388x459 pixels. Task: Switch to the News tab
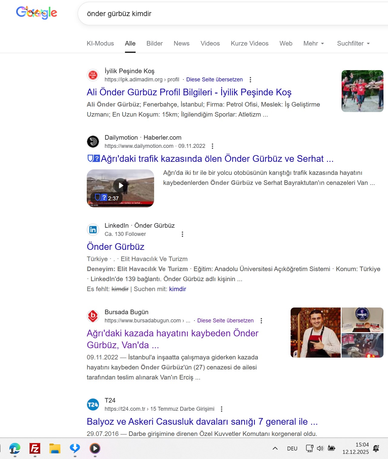click(181, 43)
